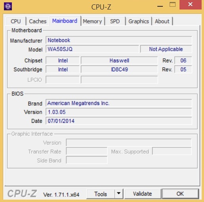Viewport: 204px width, 202px height.
Task: Click the Not Applicable model revision field
Action: (166, 49)
